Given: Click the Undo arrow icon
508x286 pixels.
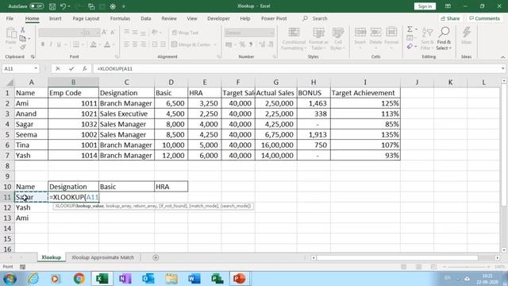Looking at the screenshot, I should click(x=63, y=6).
